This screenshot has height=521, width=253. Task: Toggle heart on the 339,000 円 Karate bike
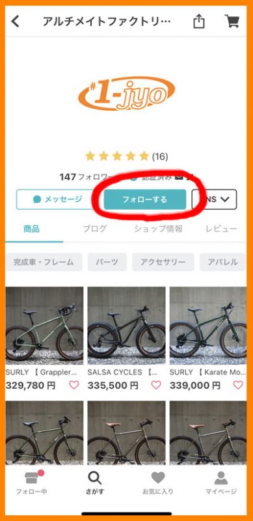point(238,385)
